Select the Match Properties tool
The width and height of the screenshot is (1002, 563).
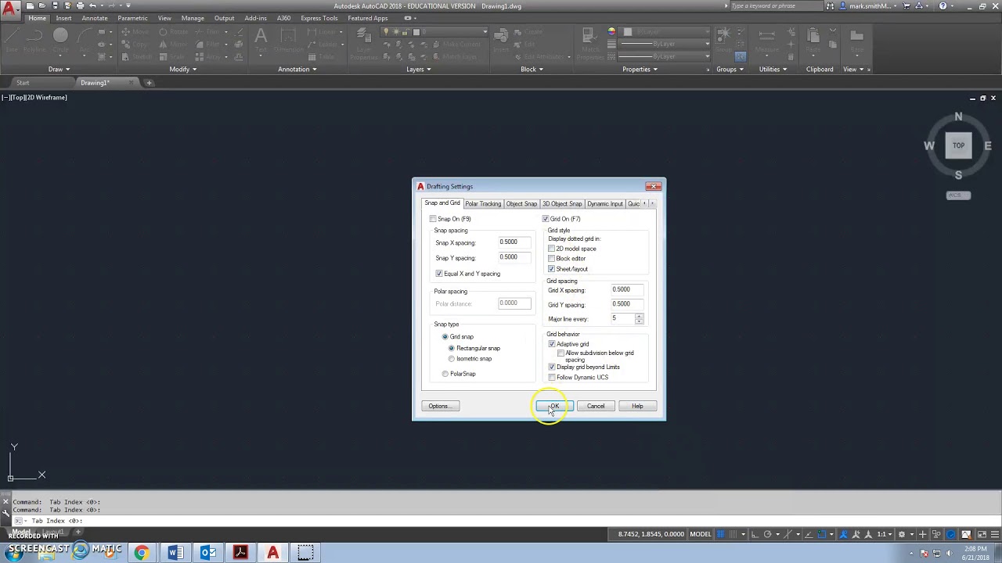tap(590, 45)
